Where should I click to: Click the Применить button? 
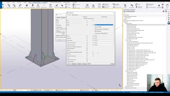point(74,64)
